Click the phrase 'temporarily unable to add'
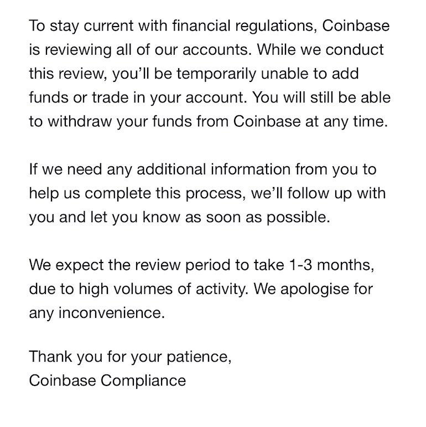This screenshot has width=426, height=427. pyautogui.click(x=268, y=75)
